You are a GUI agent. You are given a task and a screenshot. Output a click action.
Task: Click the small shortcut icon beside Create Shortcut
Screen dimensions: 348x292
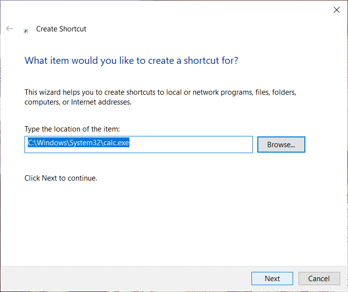[x=26, y=30]
